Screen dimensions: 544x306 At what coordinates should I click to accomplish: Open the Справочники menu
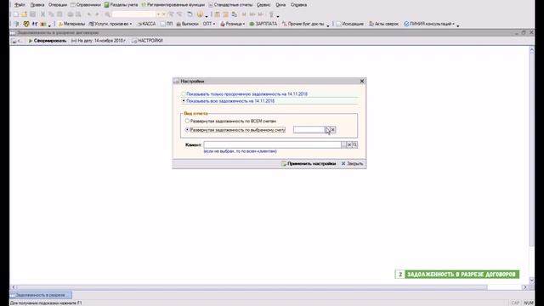[x=85, y=5]
